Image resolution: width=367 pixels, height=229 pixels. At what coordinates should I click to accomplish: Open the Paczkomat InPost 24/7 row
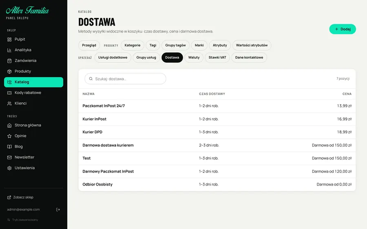click(x=217, y=106)
